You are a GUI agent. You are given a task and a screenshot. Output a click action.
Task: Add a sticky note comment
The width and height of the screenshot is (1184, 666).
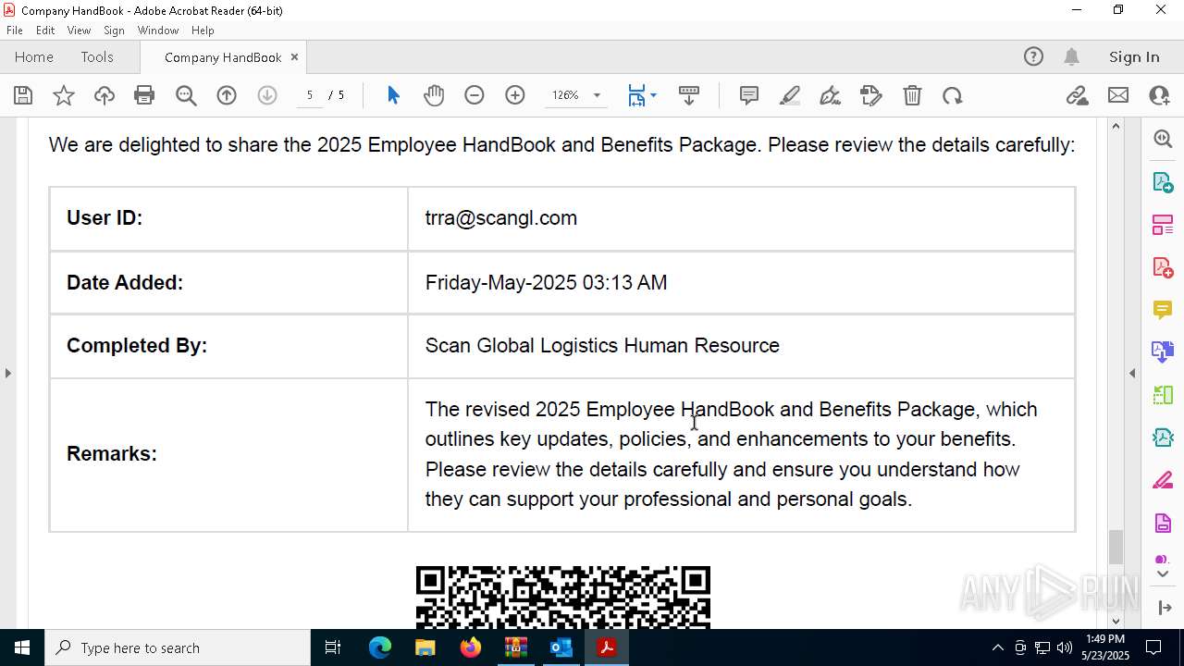(x=749, y=95)
